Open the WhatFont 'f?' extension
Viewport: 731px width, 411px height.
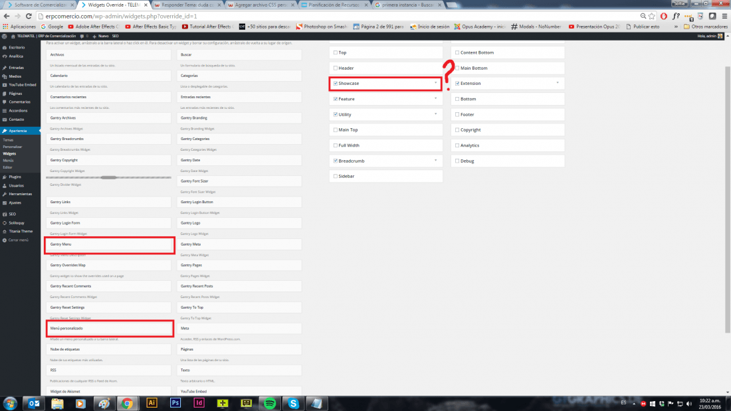coord(676,16)
